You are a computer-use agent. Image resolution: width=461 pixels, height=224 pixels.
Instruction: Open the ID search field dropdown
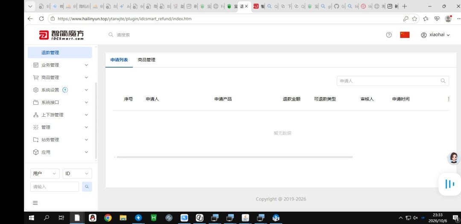tap(77, 174)
